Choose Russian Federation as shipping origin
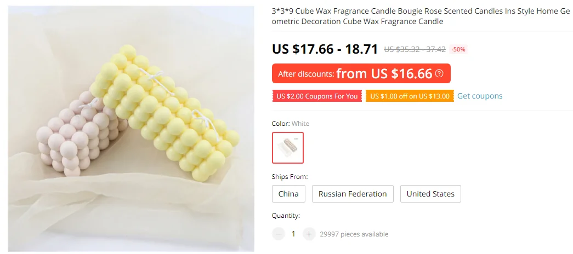Image resolution: width=573 pixels, height=254 pixels. tap(353, 194)
